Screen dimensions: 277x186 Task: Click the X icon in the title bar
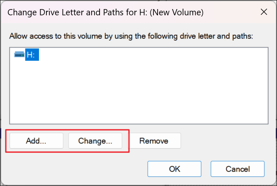[264, 12]
